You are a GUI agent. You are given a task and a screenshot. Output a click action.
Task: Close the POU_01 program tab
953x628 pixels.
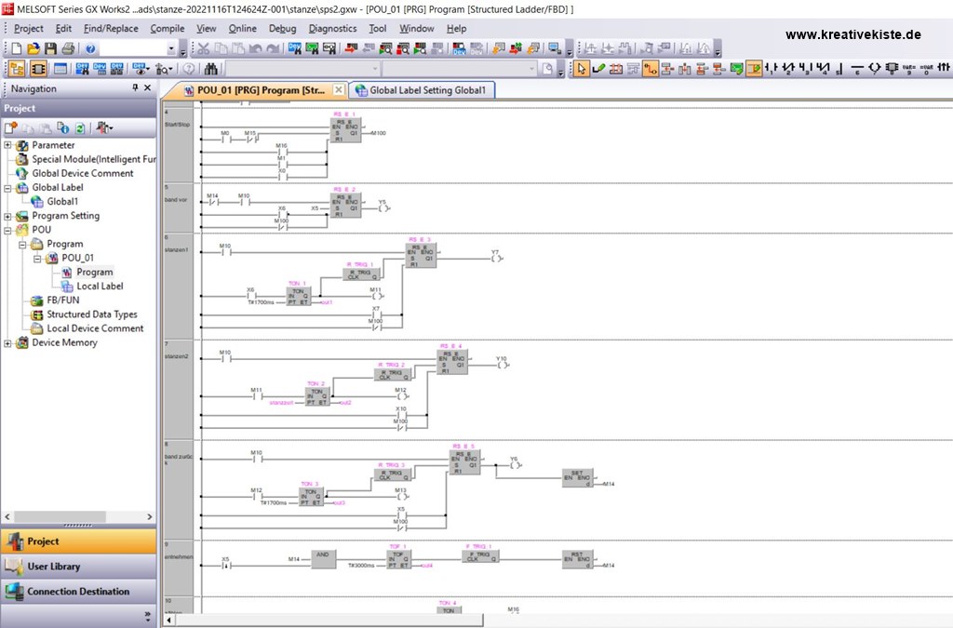[x=339, y=90]
